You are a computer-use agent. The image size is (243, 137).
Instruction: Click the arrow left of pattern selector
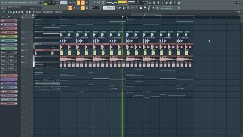(102, 8)
